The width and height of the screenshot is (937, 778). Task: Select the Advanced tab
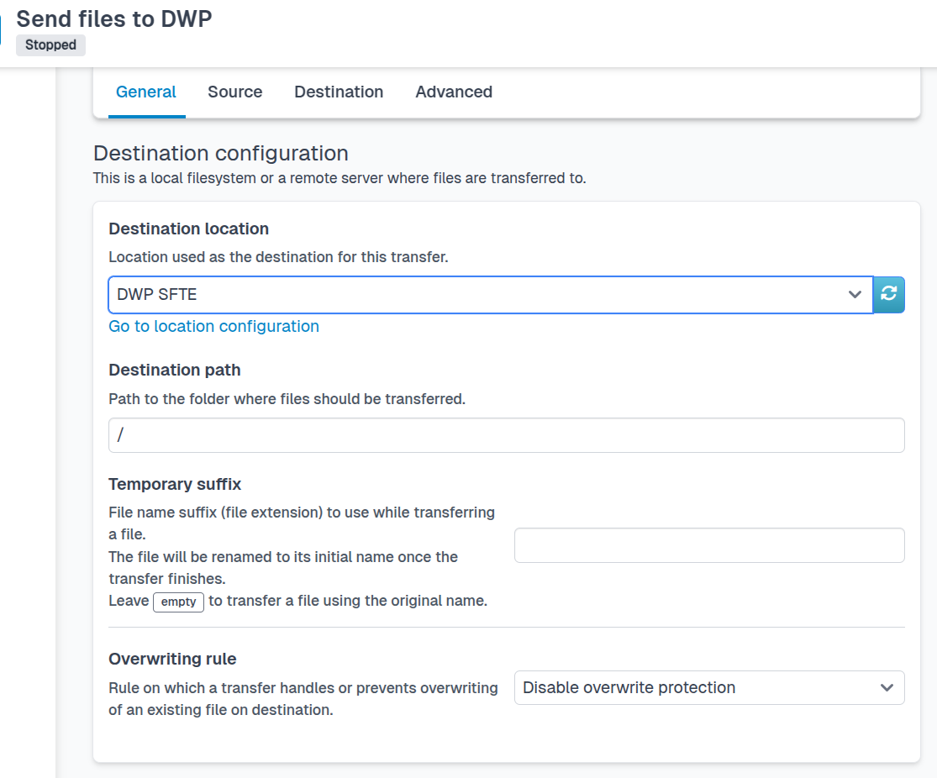[454, 92]
